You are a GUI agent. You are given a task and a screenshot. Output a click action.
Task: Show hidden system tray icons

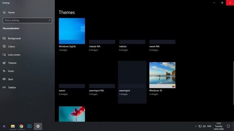click(196, 126)
